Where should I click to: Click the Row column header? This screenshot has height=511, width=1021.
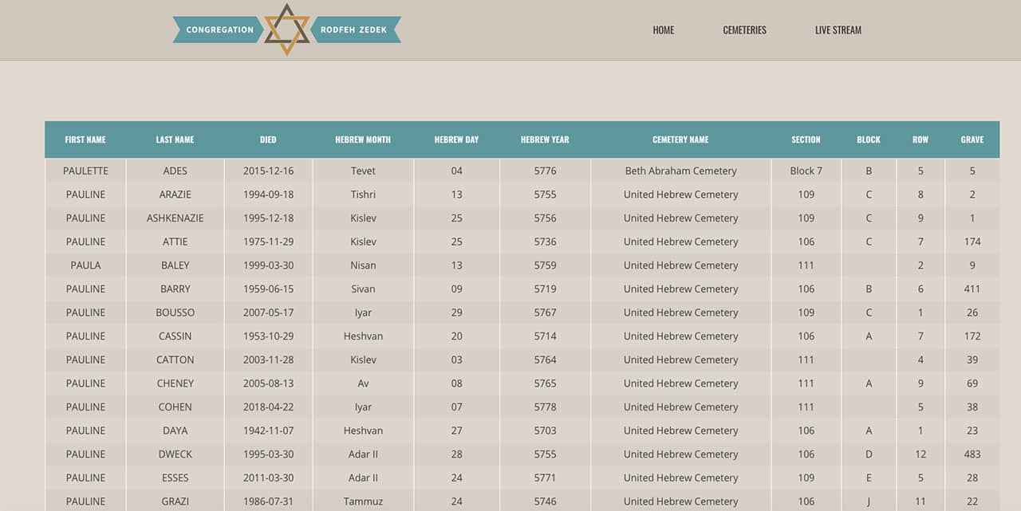[920, 140]
